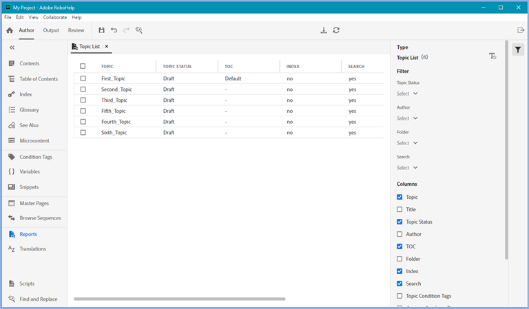Click the download report icon
Viewport: 529px width, 309px height.
[324, 30]
